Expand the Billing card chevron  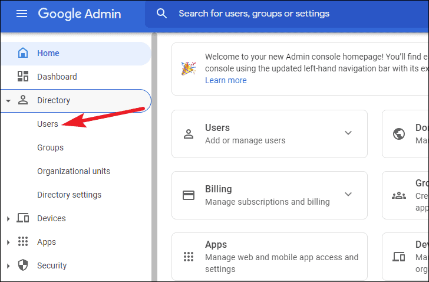348,194
